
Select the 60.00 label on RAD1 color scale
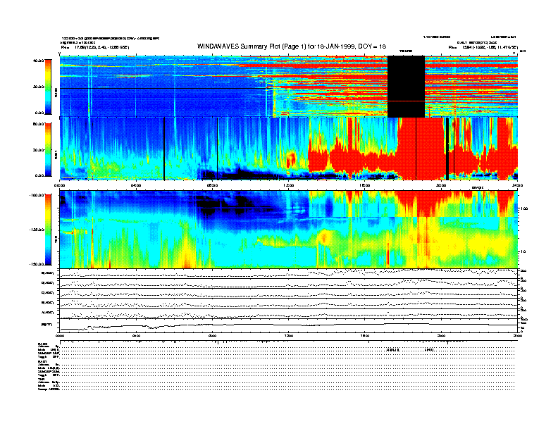(39, 124)
